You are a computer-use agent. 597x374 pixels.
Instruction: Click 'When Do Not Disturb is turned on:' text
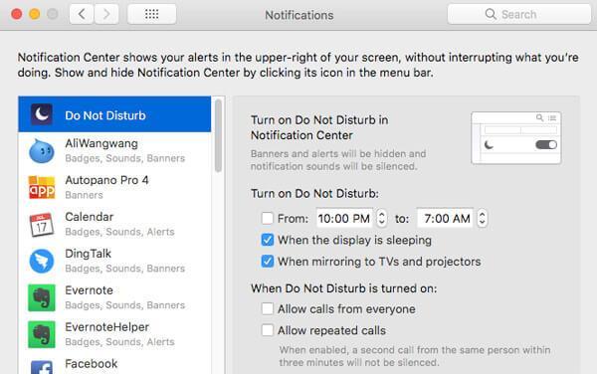point(344,288)
